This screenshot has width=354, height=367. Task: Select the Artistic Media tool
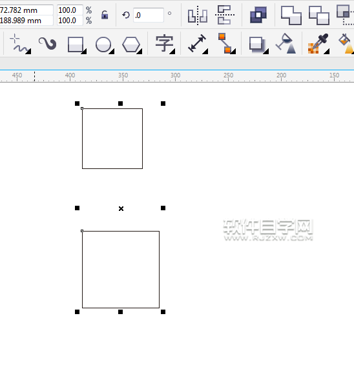(48, 44)
